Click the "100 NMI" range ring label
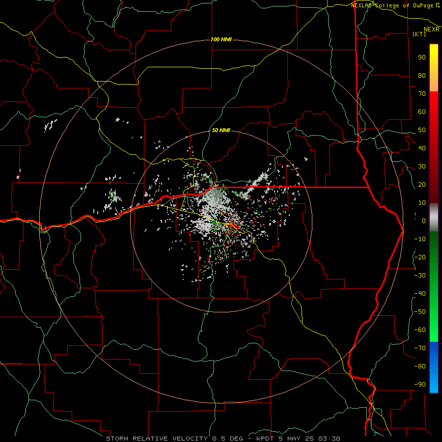442x442 pixels. point(221,39)
